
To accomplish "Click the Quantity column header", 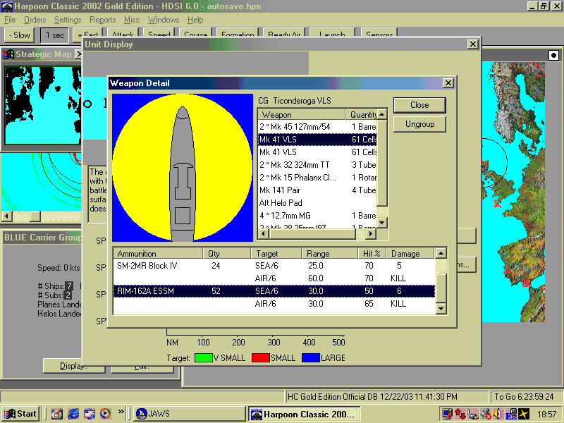I will [361, 115].
